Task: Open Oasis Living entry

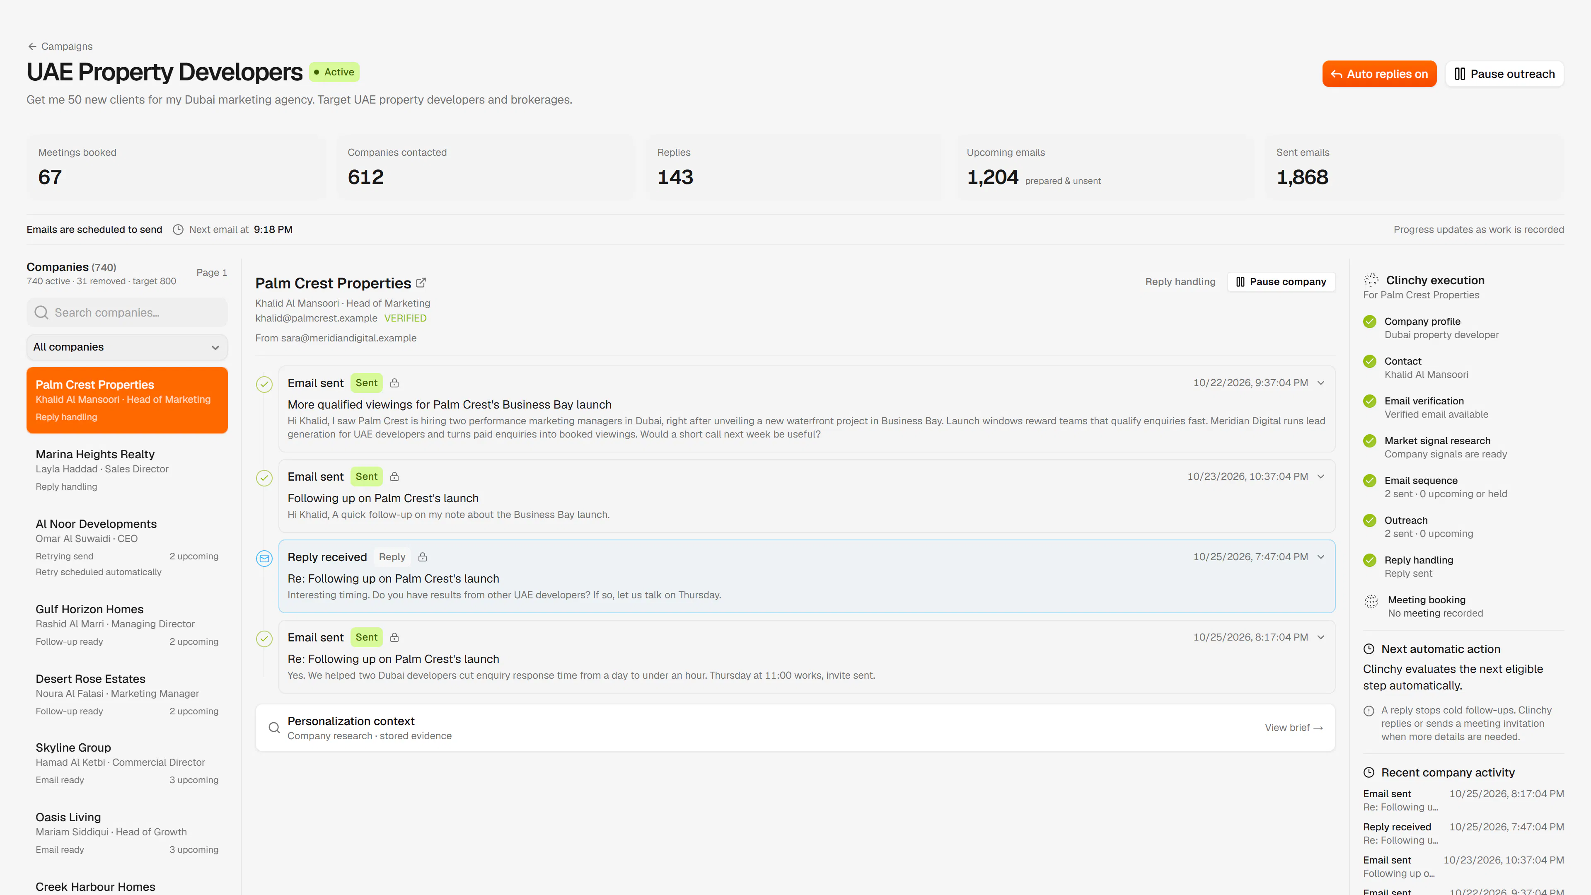Action: tap(127, 833)
